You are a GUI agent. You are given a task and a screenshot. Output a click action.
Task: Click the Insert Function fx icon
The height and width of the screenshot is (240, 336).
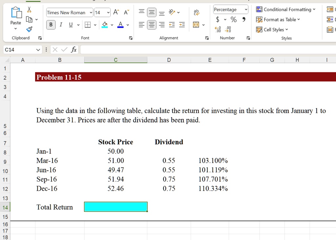[x=74, y=50]
